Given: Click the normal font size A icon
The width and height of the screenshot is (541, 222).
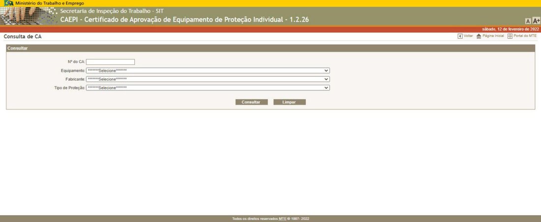Looking at the screenshot, I should coord(528,21).
